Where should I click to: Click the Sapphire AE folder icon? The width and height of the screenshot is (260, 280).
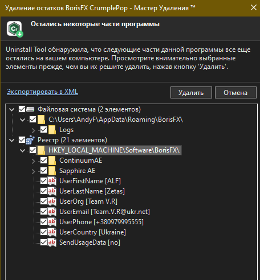(52, 171)
